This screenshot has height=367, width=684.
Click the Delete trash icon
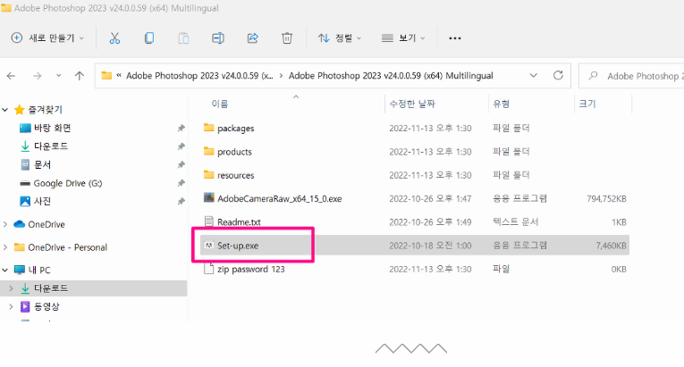[287, 38]
